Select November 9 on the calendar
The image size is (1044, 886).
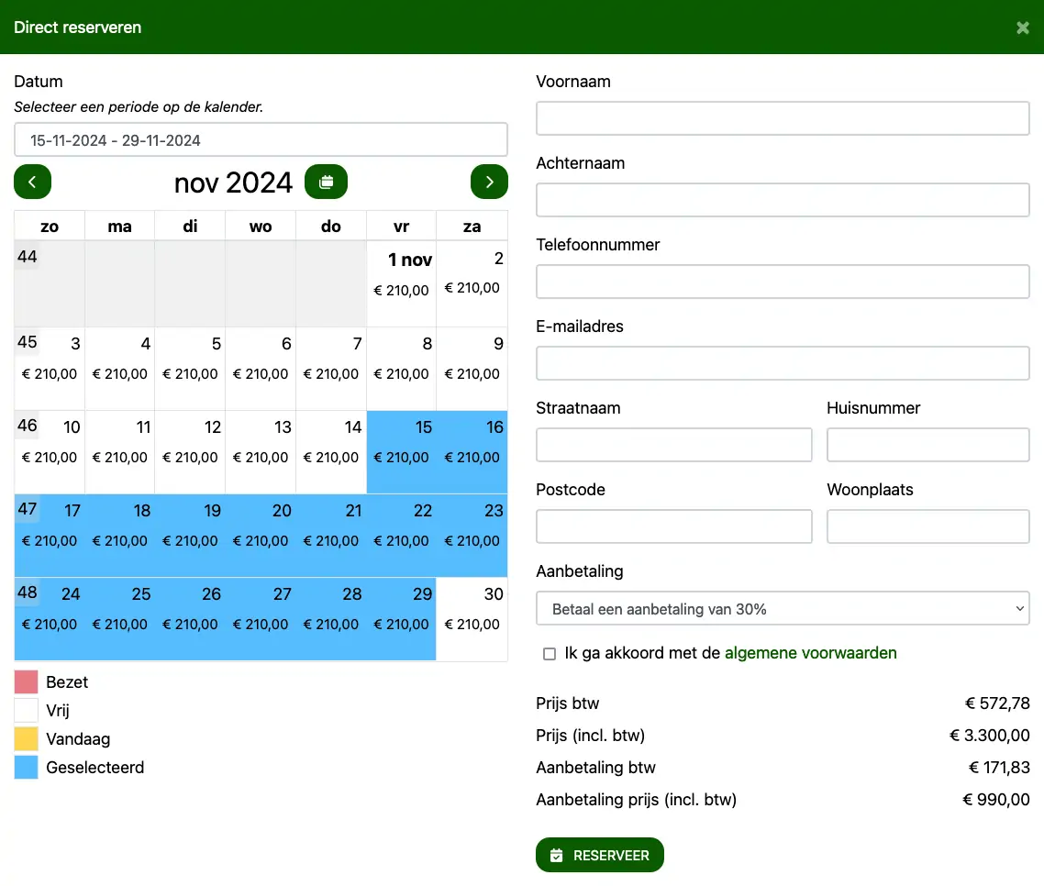tap(472, 369)
